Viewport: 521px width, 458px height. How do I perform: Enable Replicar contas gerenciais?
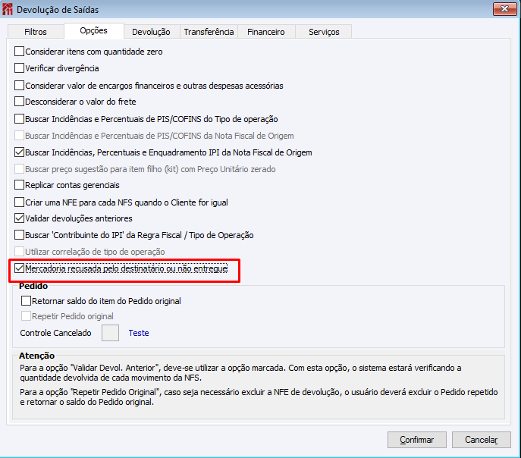pos(19,185)
